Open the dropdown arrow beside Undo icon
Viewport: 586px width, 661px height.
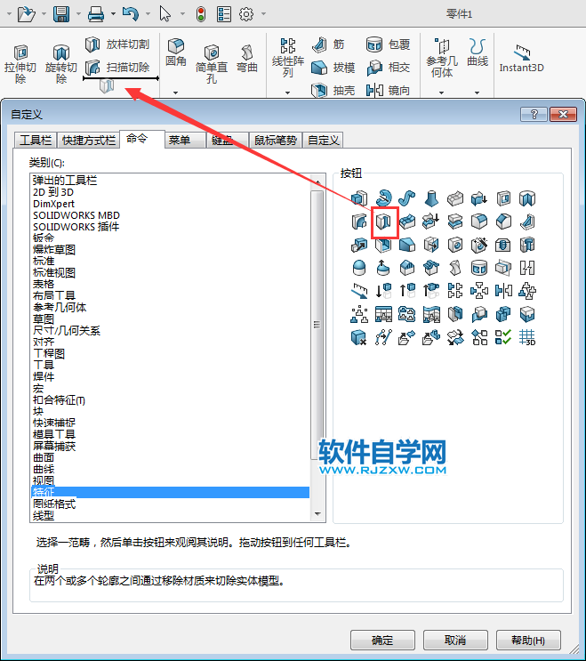click(148, 14)
